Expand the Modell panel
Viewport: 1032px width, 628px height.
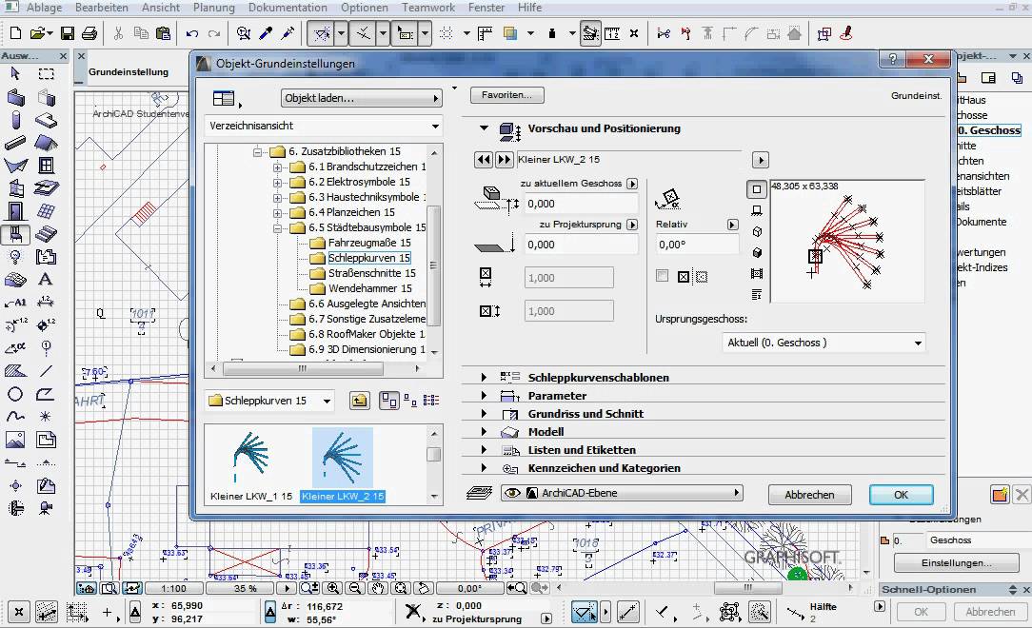pyautogui.click(x=484, y=432)
